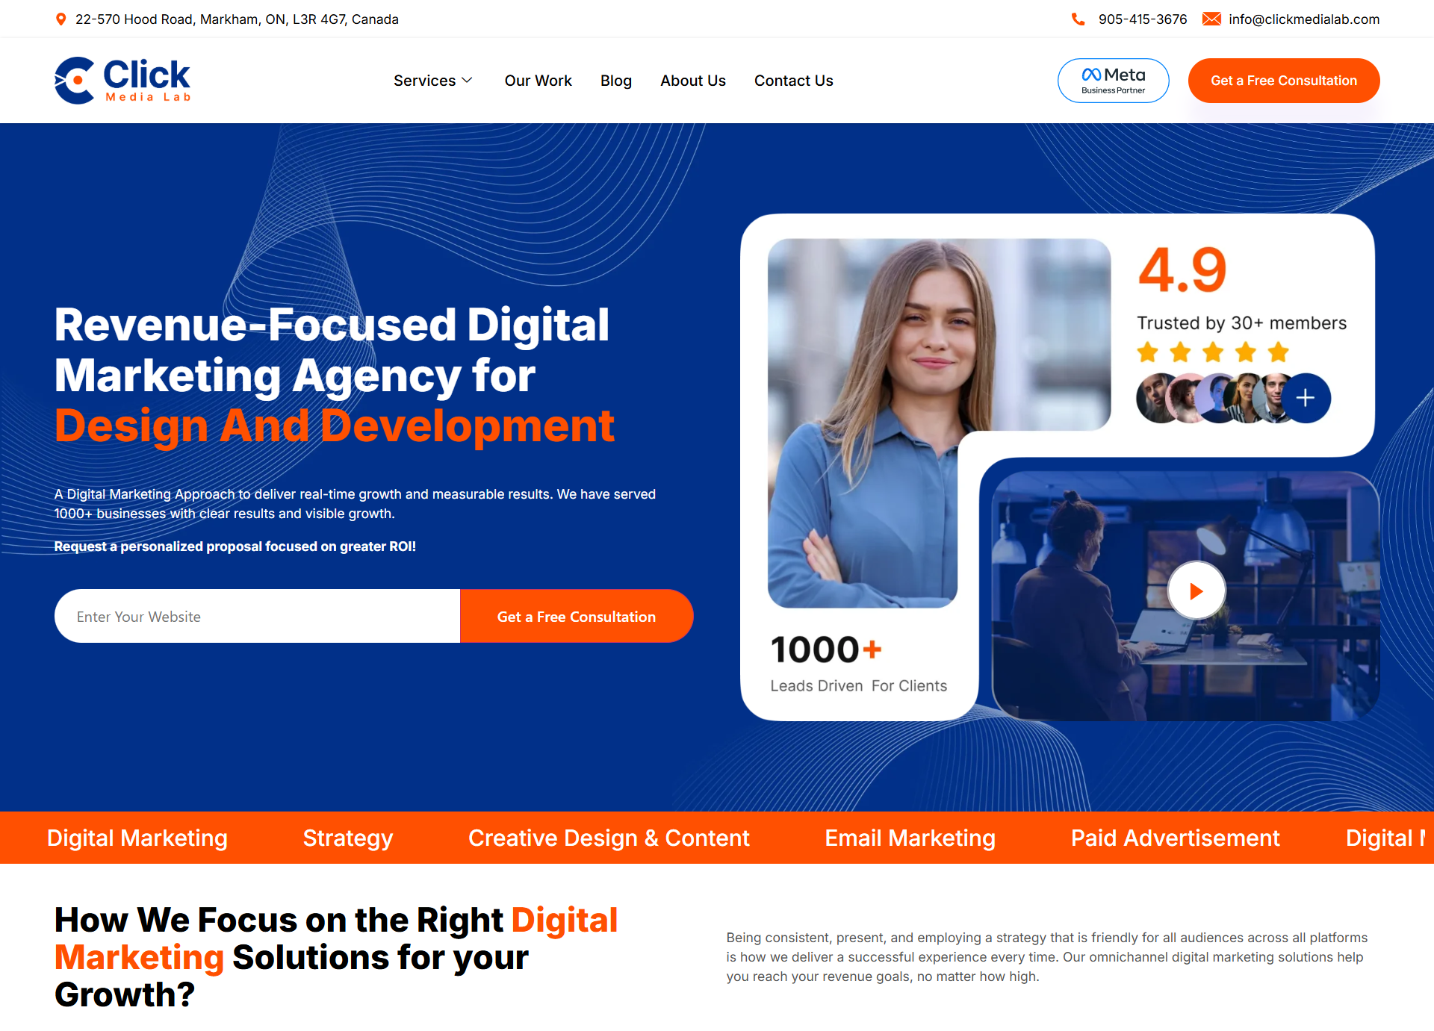
Task: Expand the Services dropdown chevron
Action: coord(468,81)
